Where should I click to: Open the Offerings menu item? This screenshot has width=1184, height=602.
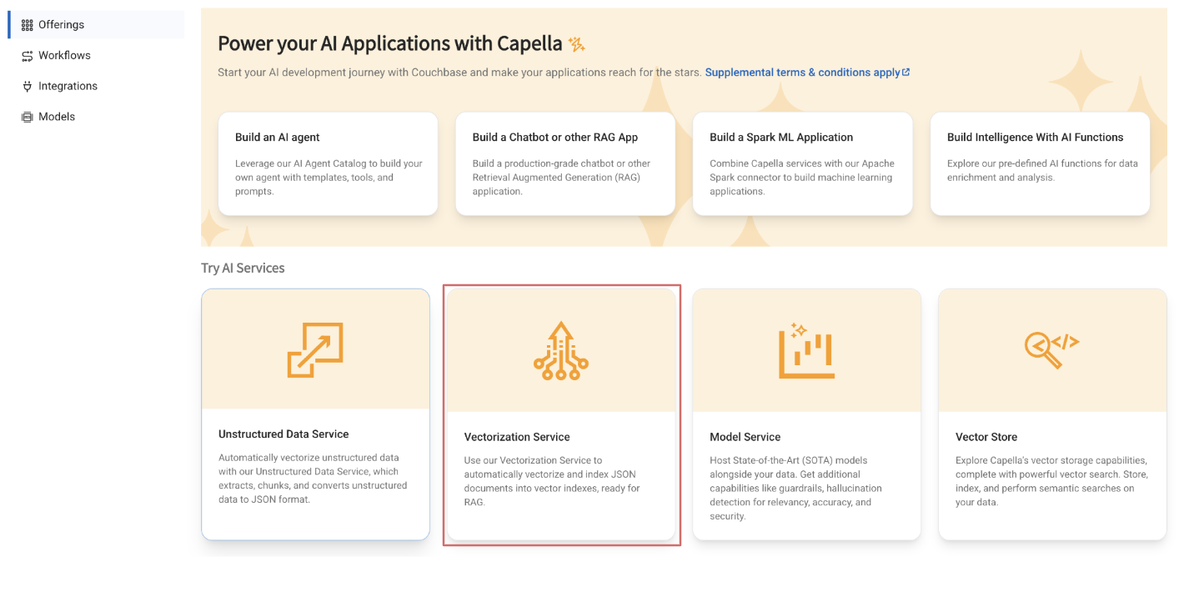(x=96, y=25)
